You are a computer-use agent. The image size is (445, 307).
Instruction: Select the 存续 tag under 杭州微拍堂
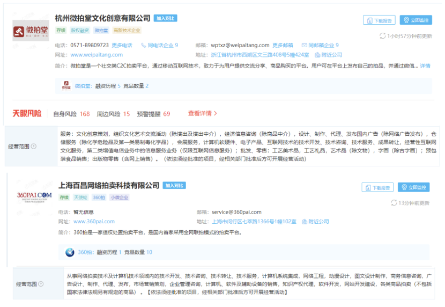pyautogui.click(x=61, y=31)
